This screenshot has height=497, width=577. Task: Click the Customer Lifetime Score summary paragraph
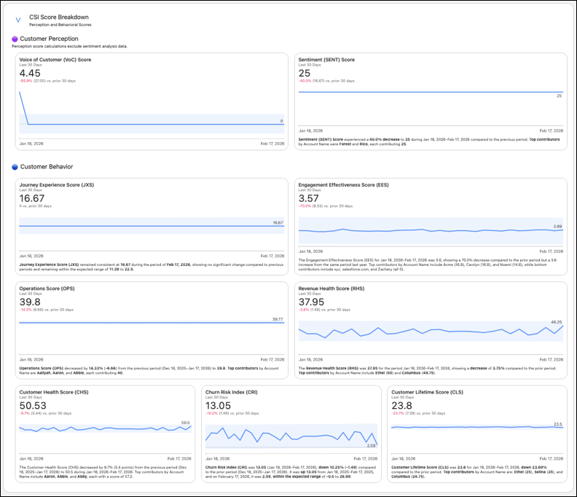[x=477, y=471]
